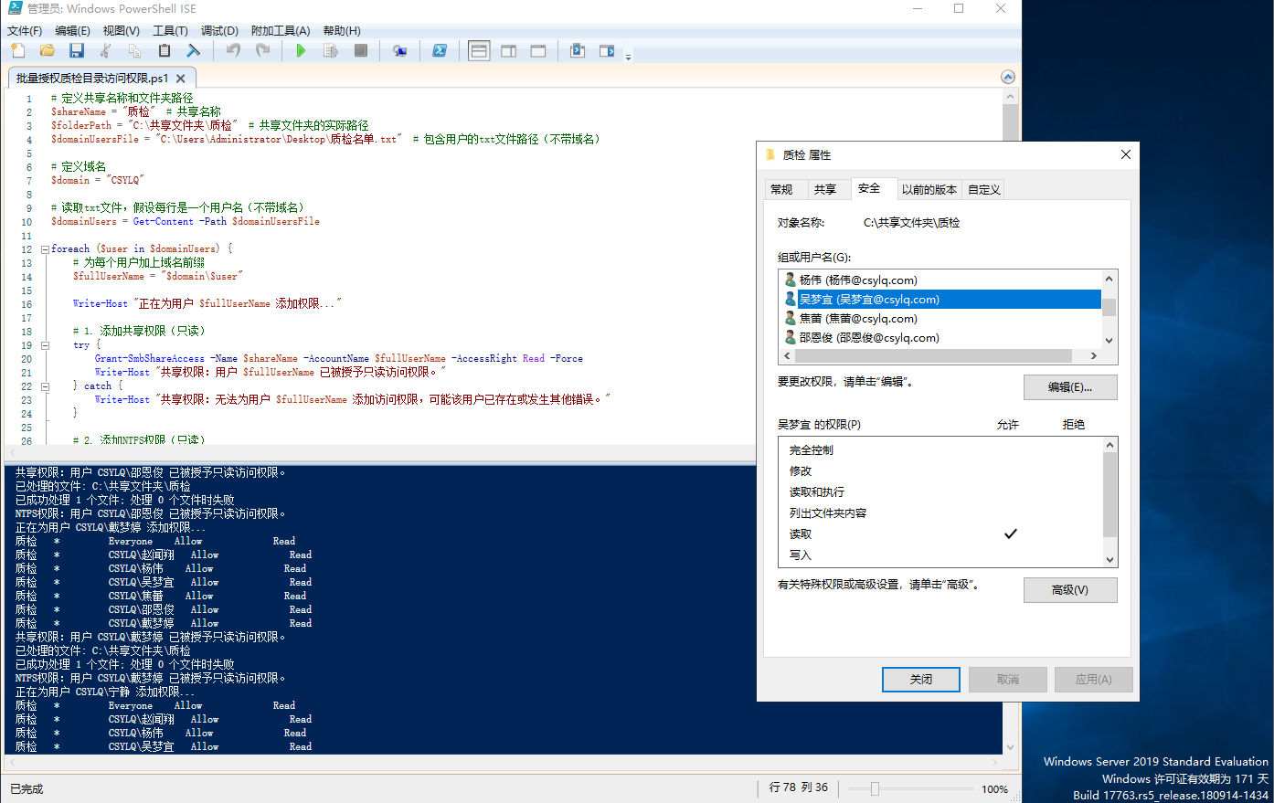Open the 以前的版本 tab
Viewport: 1274px width, 803px height.
929,190
